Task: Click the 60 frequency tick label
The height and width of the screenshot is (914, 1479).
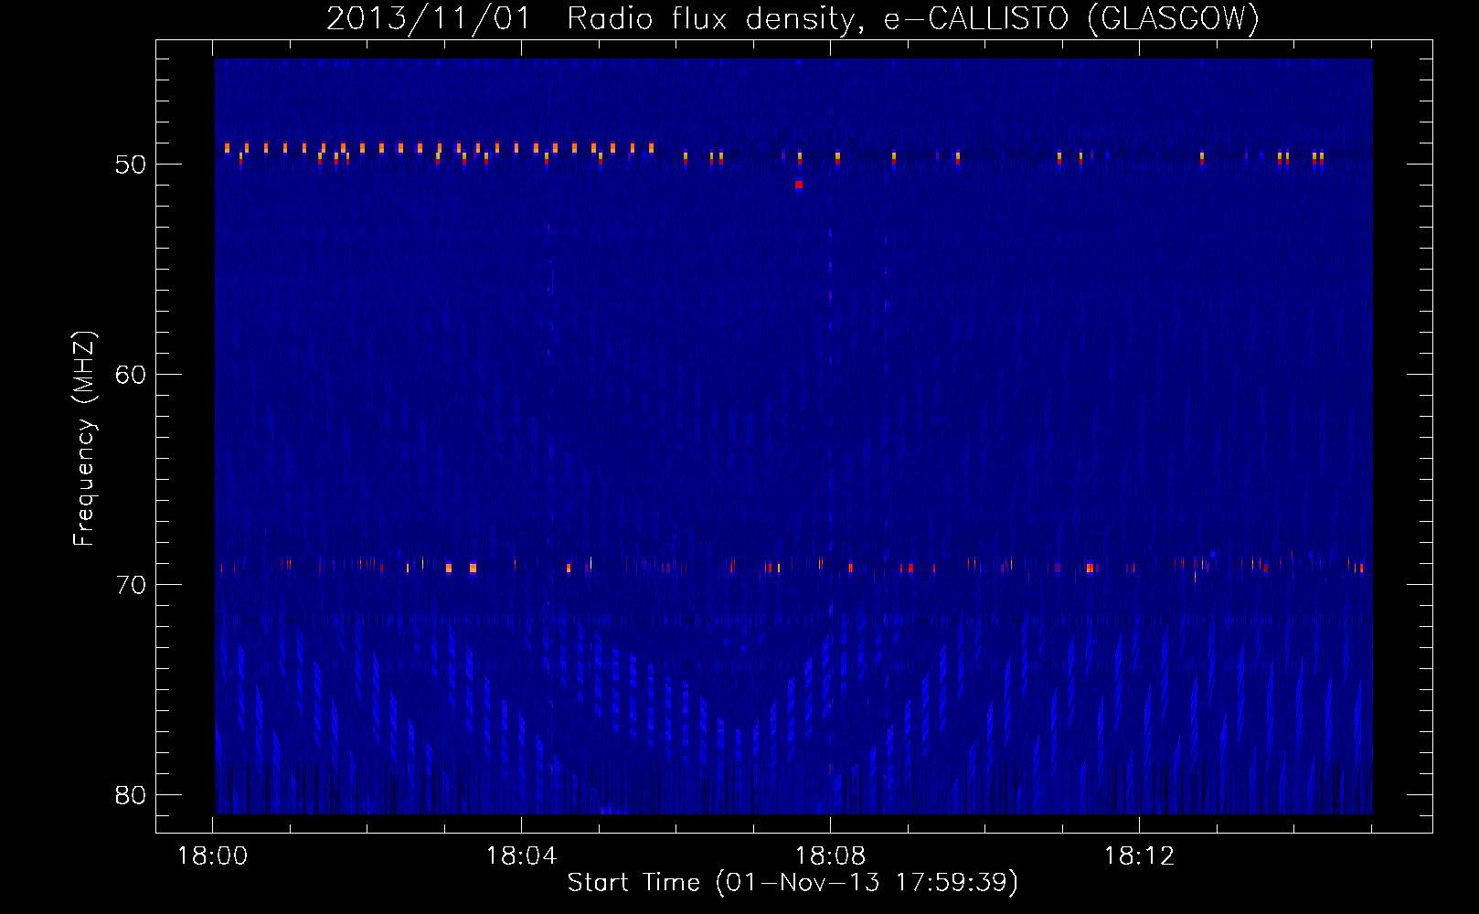Action: [131, 375]
